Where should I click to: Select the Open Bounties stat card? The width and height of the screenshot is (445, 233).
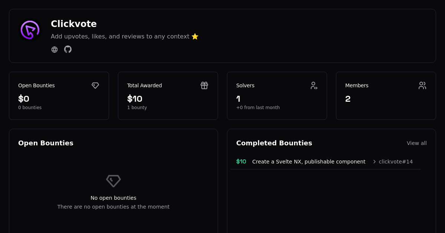tap(59, 96)
